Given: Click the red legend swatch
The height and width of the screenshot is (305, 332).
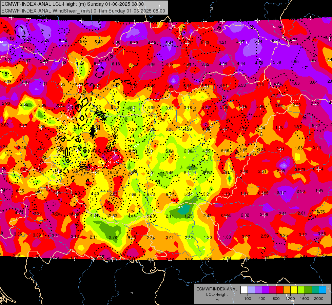Looking at the screenshot, I should (280, 290).
